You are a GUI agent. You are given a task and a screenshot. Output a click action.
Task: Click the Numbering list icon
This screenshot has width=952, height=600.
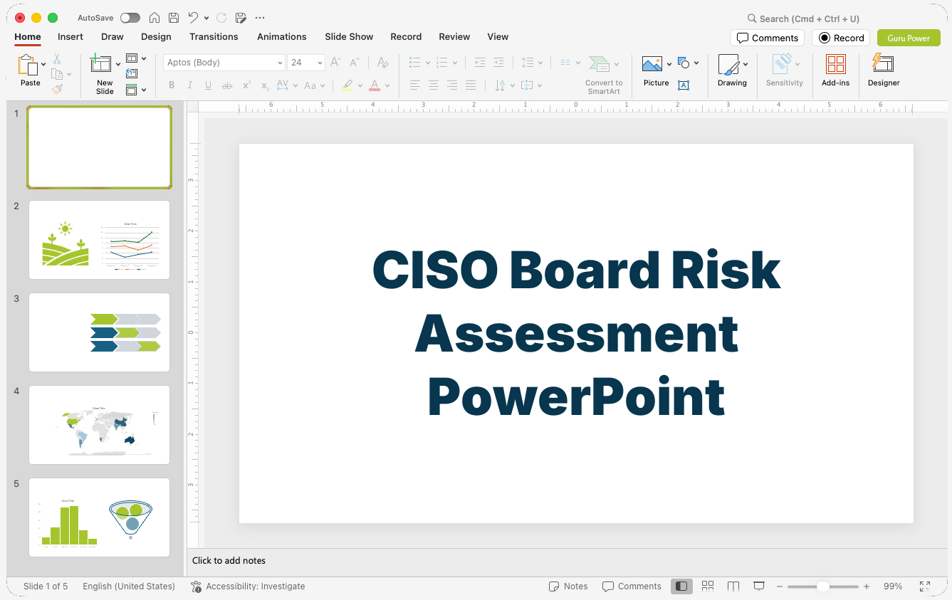tap(442, 63)
